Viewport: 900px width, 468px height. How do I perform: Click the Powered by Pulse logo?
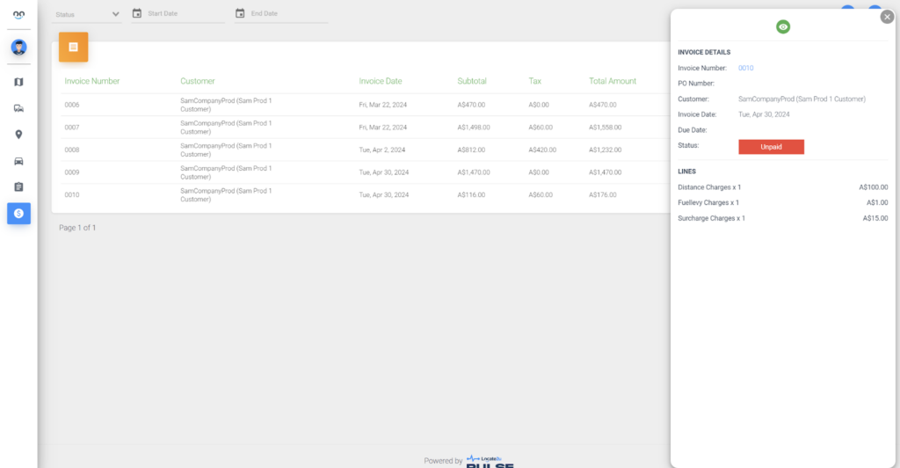[x=490, y=461]
